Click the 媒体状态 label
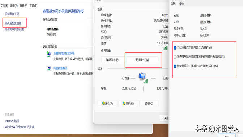Viewport: 243px width, 137px height. tap(106, 26)
